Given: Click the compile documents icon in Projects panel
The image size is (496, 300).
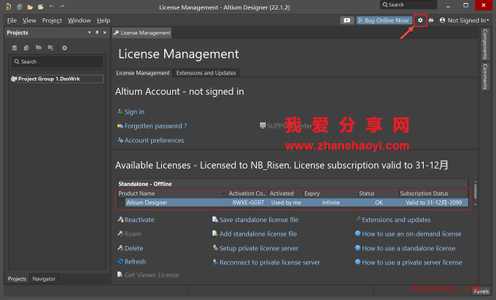Looking at the screenshot, I should (26, 47).
